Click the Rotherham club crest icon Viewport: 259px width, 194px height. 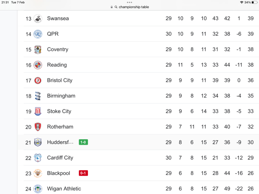(38, 127)
